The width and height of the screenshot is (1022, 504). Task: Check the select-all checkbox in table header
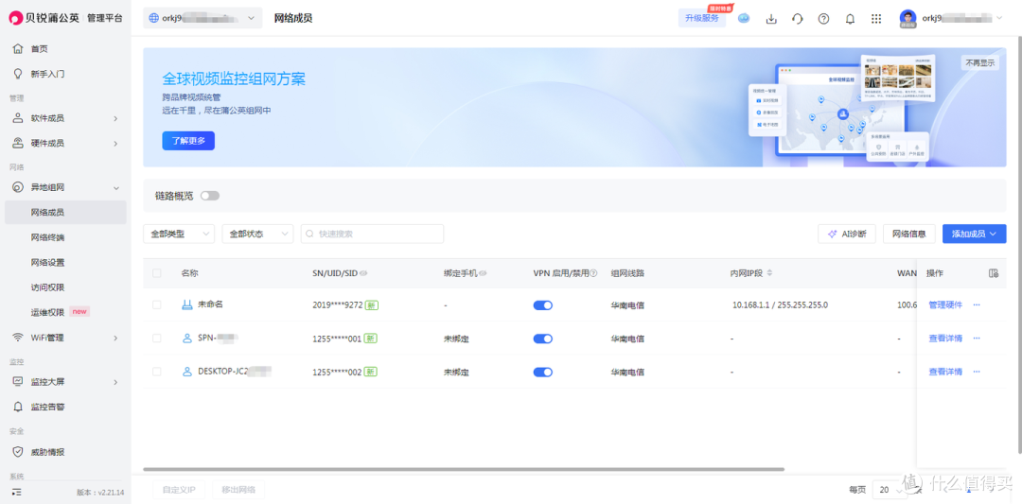pos(156,273)
